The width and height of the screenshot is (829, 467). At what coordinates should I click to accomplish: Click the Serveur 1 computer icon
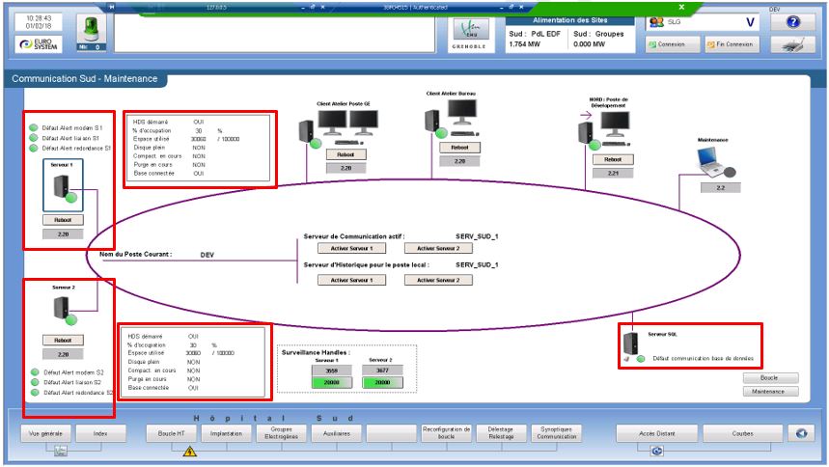click(x=62, y=188)
